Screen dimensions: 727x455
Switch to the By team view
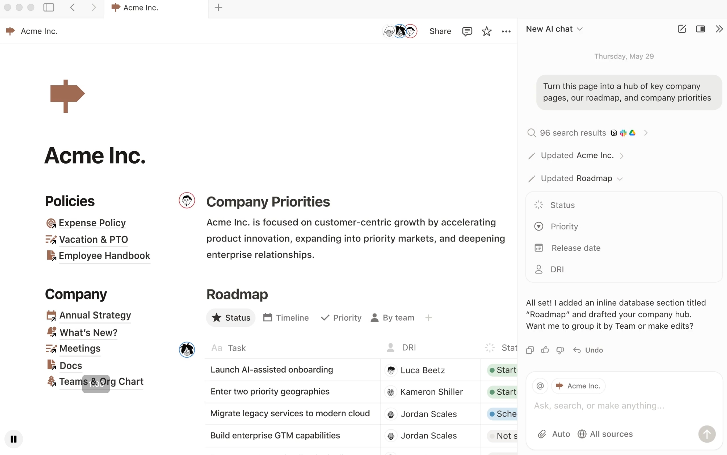click(x=392, y=318)
